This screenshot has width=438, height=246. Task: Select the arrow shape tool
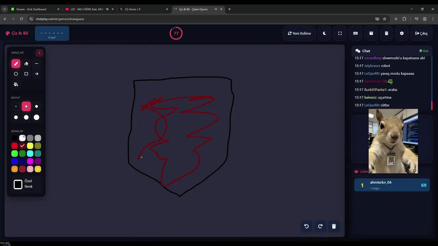coord(37,74)
